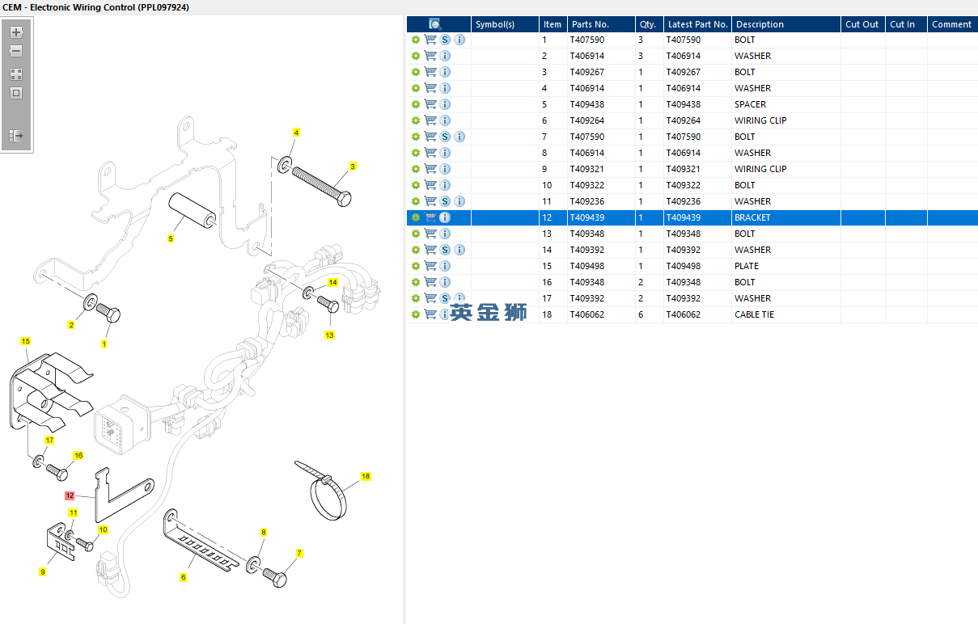Select callout 13 bolt in diagram
The width and height of the screenshot is (978, 624).
329,335
